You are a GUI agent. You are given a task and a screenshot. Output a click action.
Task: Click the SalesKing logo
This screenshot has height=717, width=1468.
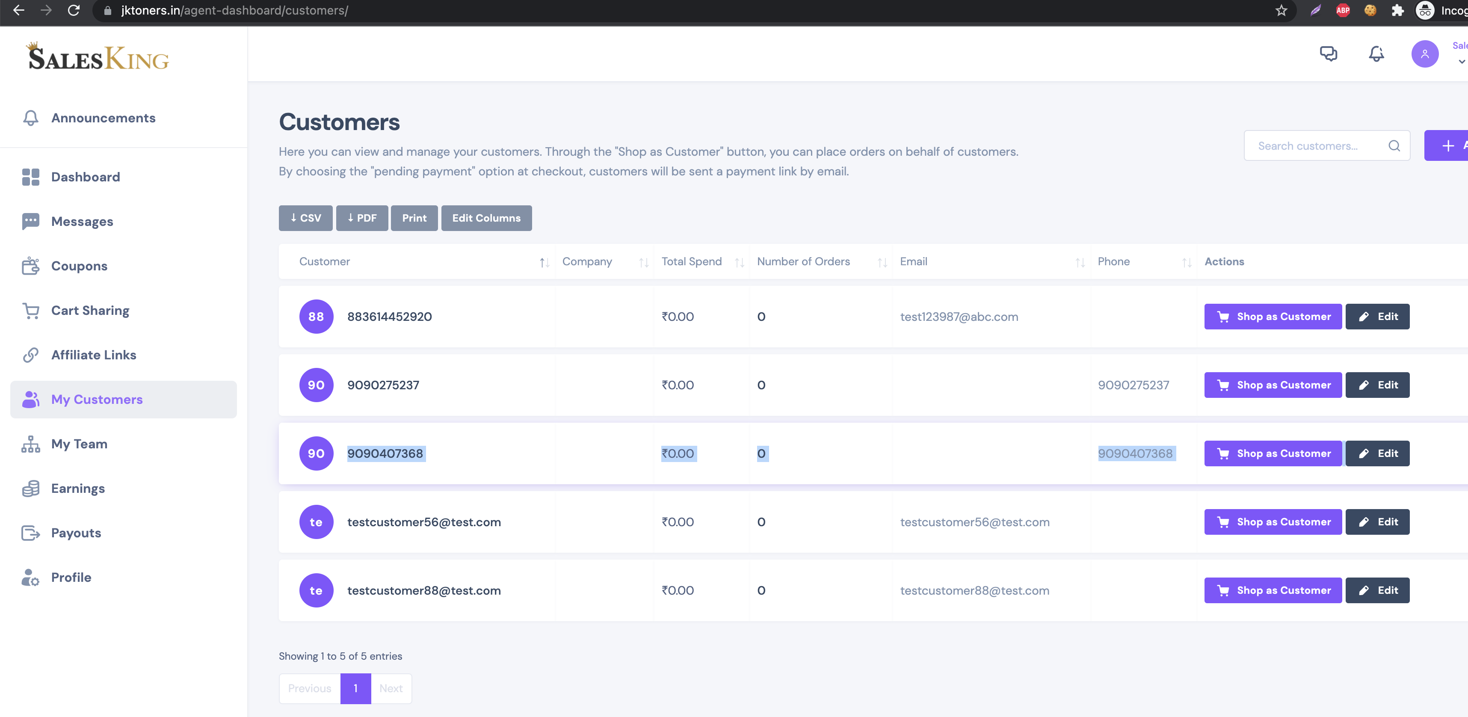98,57
